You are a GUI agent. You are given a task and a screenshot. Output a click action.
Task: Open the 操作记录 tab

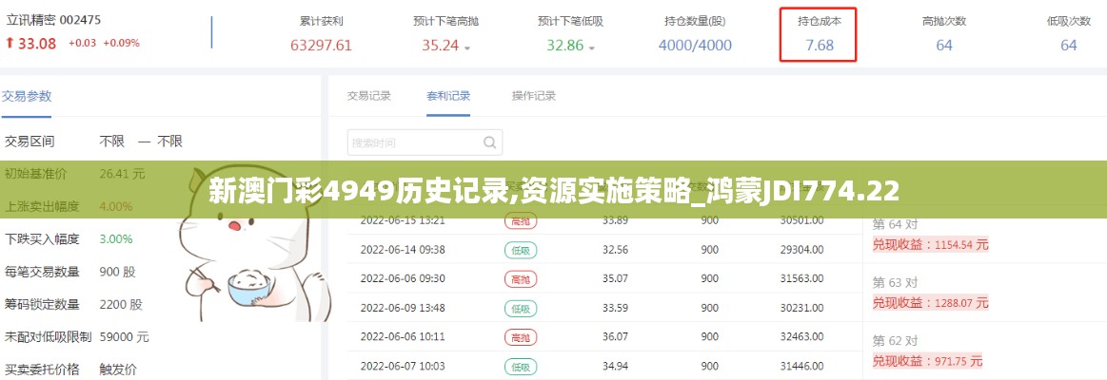(x=533, y=96)
